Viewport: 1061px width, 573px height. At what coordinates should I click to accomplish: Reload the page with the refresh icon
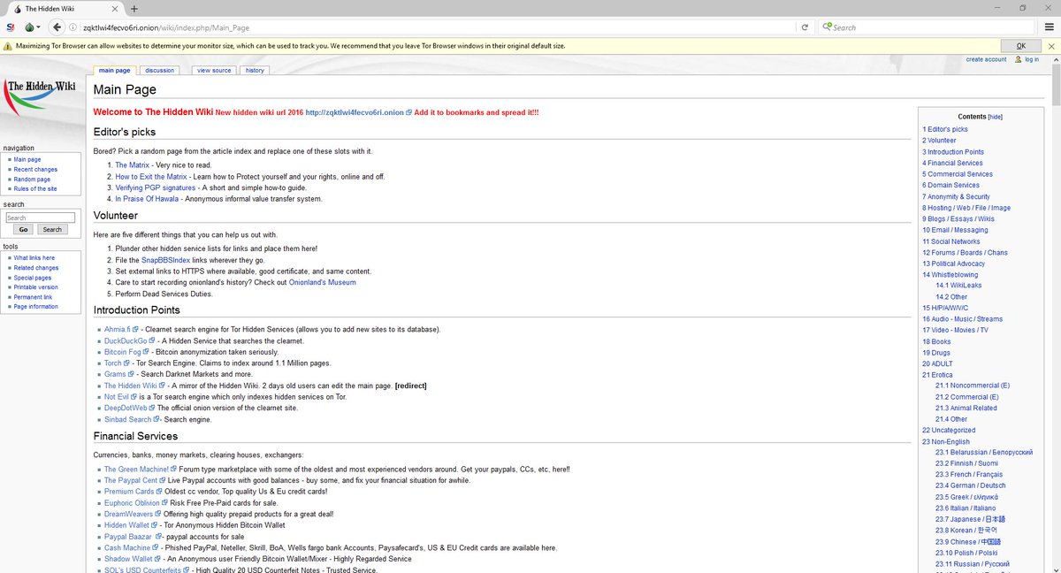point(805,27)
